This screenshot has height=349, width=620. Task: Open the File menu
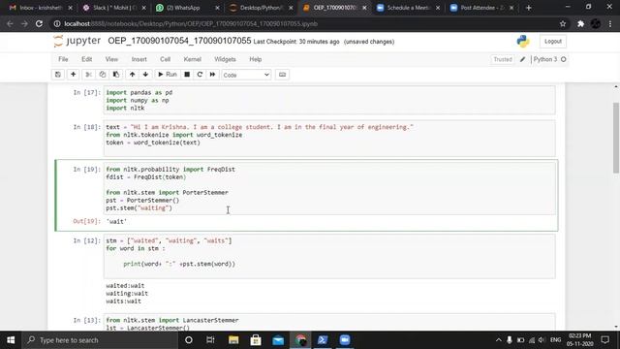[63, 59]
